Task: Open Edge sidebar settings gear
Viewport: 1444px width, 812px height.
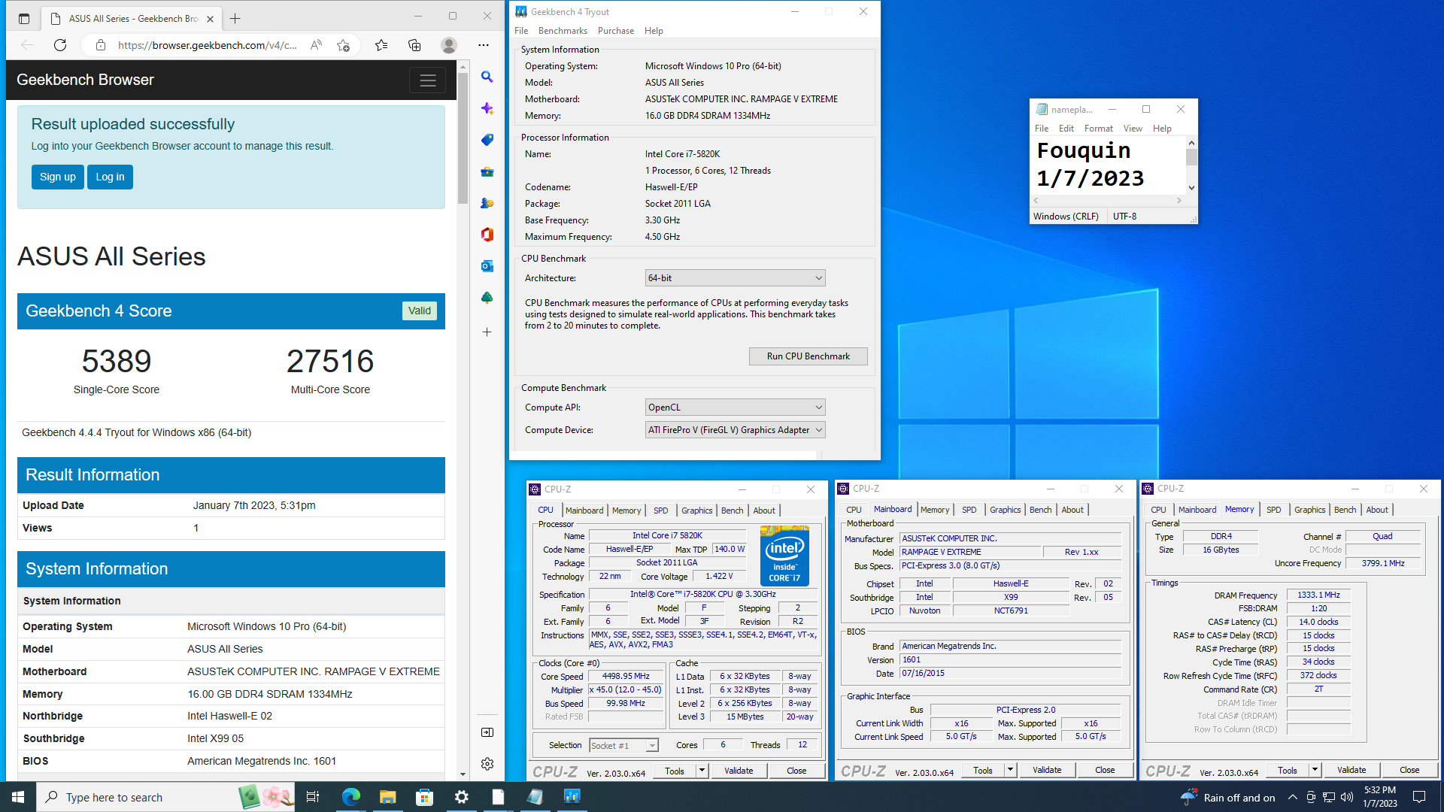Action: tap(487, 764)
